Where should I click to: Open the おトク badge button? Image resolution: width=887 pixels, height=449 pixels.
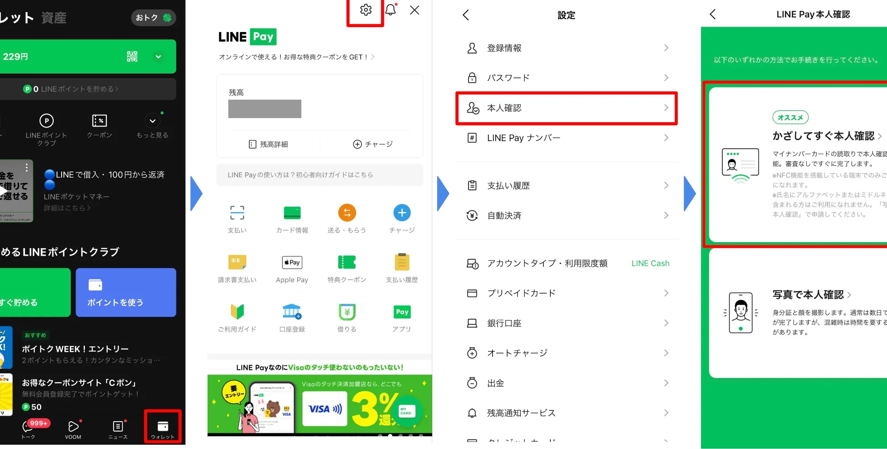(154, 17)
